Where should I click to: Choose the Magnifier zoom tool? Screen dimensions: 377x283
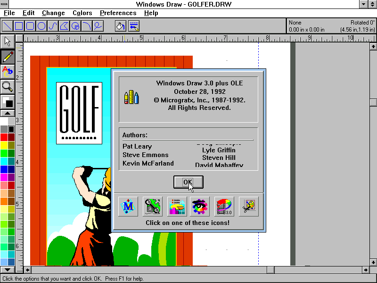[x=8, y=87]
